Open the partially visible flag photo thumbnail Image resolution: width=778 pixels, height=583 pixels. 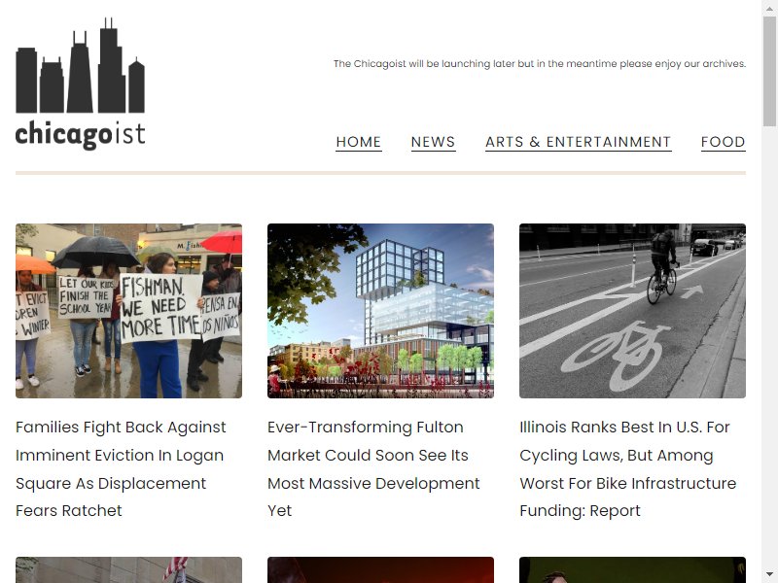128,569
